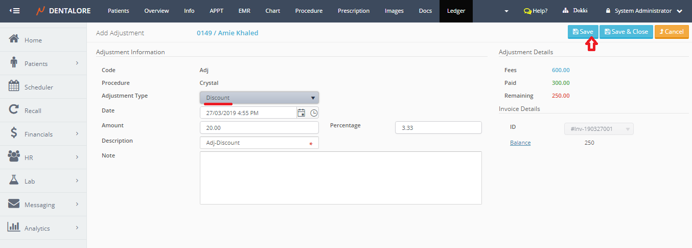Go to Home in sidebar
Screen dimensions: 692x248
click(x=33, y=40)
